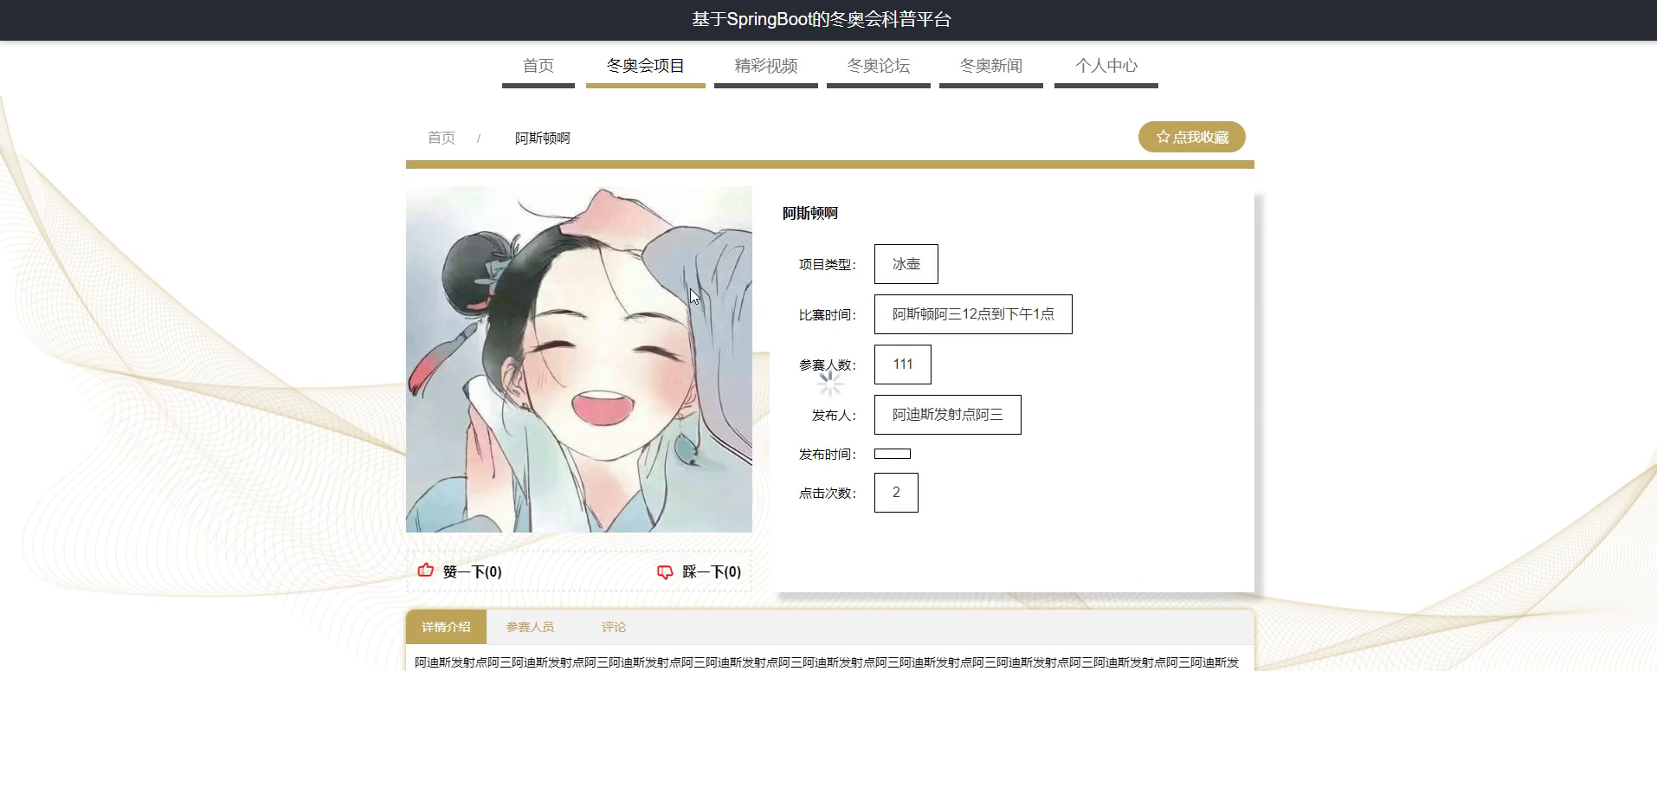Screen dimensions: 1657x807
Task: Click the 阿斯顿阿三12点到下午1点 time value
Action: (973, 314)
